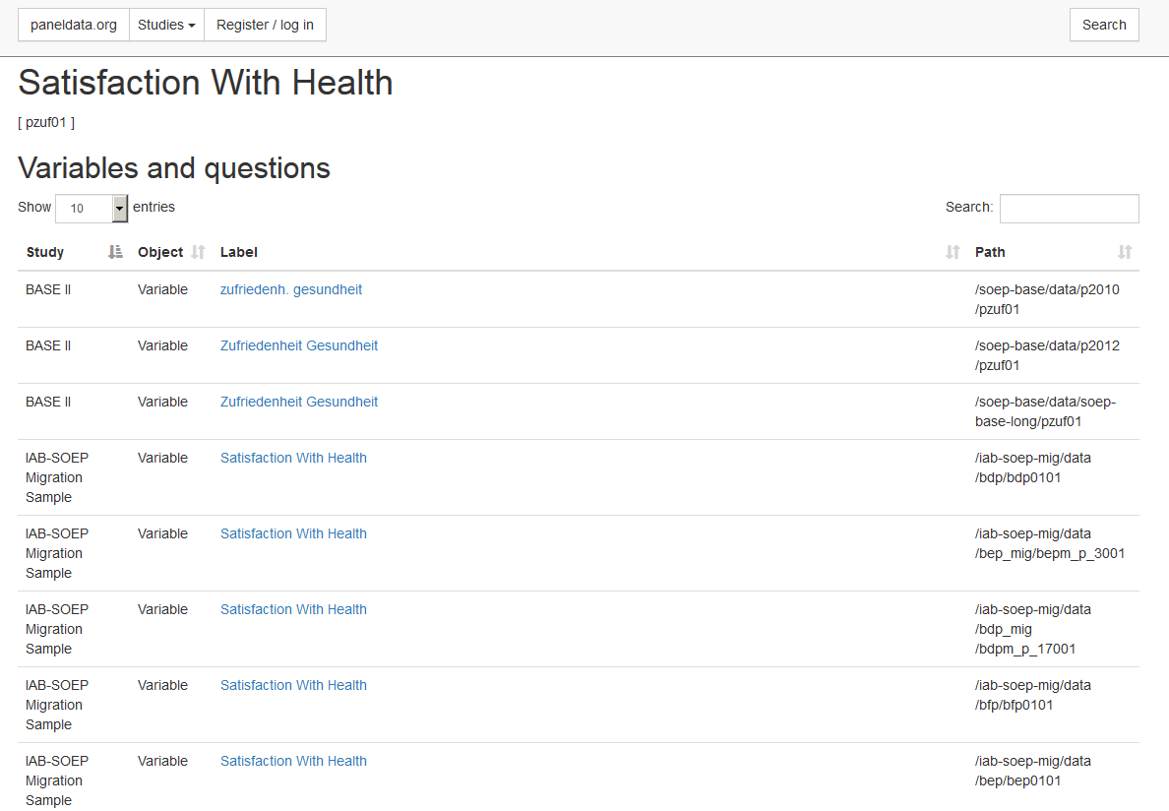Viewport: 1169px width, 811px height.
Task: Open the Show entries count dropdown
Action: click(92, 208)
